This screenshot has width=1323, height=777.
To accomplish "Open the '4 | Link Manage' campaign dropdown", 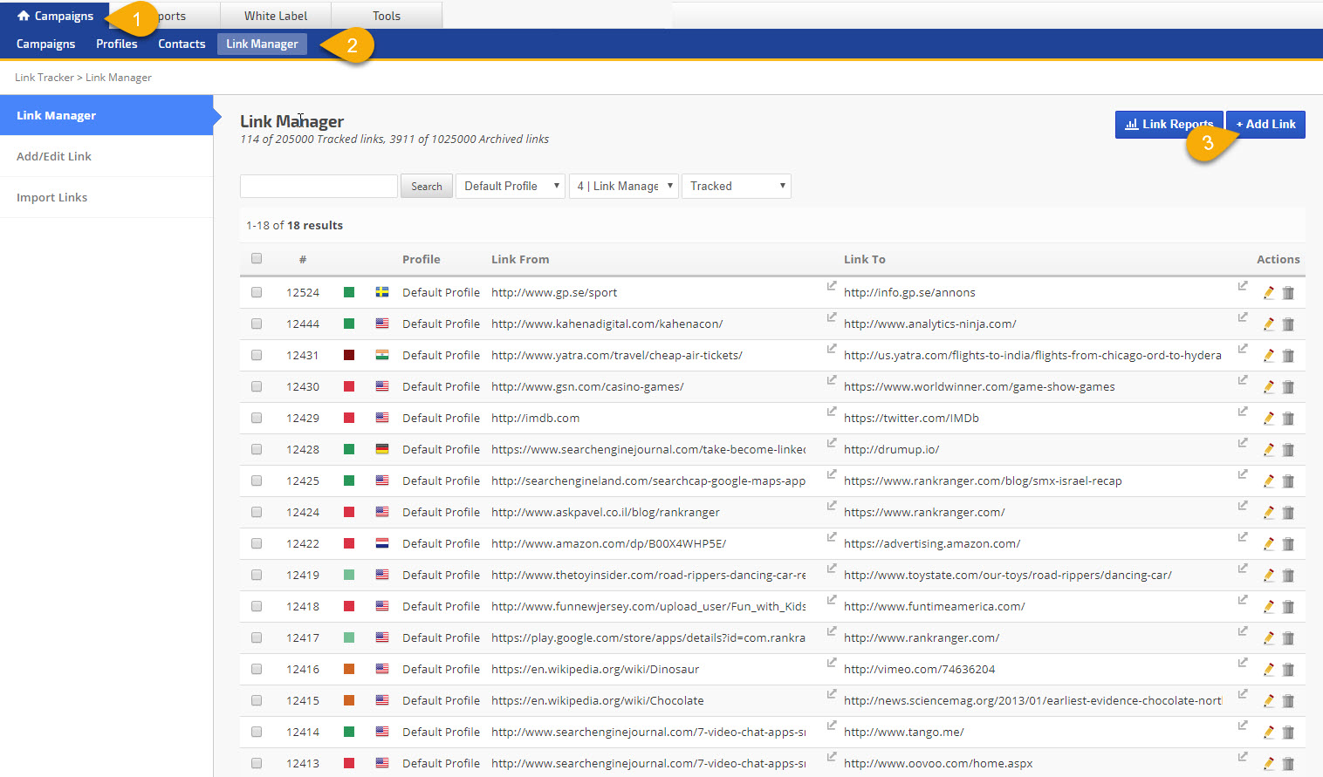I will tap(624, 186).
